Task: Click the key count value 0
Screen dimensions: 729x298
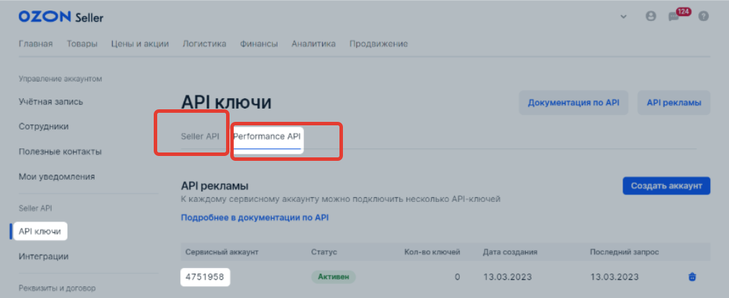Action: (x=457, y=277)
